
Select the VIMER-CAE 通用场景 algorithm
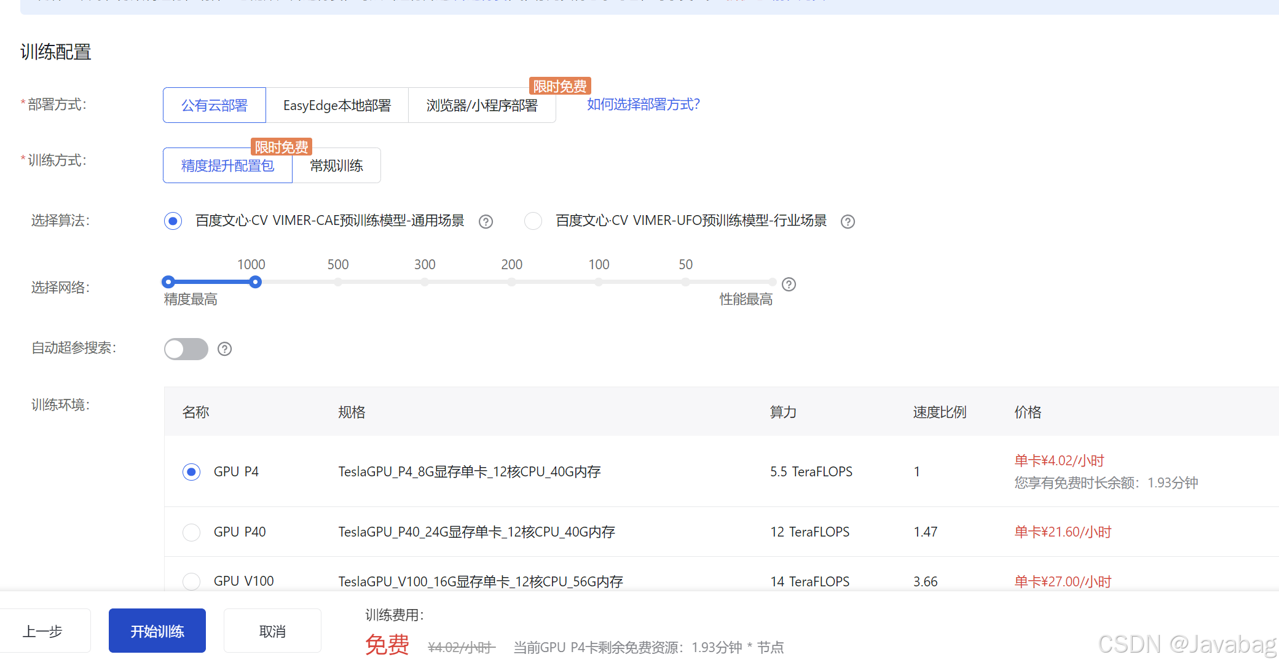coord(173,221)
